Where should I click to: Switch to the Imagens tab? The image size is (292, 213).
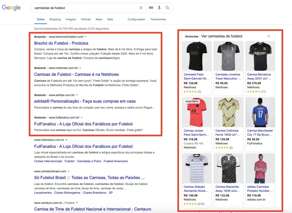tap(71, 20)
